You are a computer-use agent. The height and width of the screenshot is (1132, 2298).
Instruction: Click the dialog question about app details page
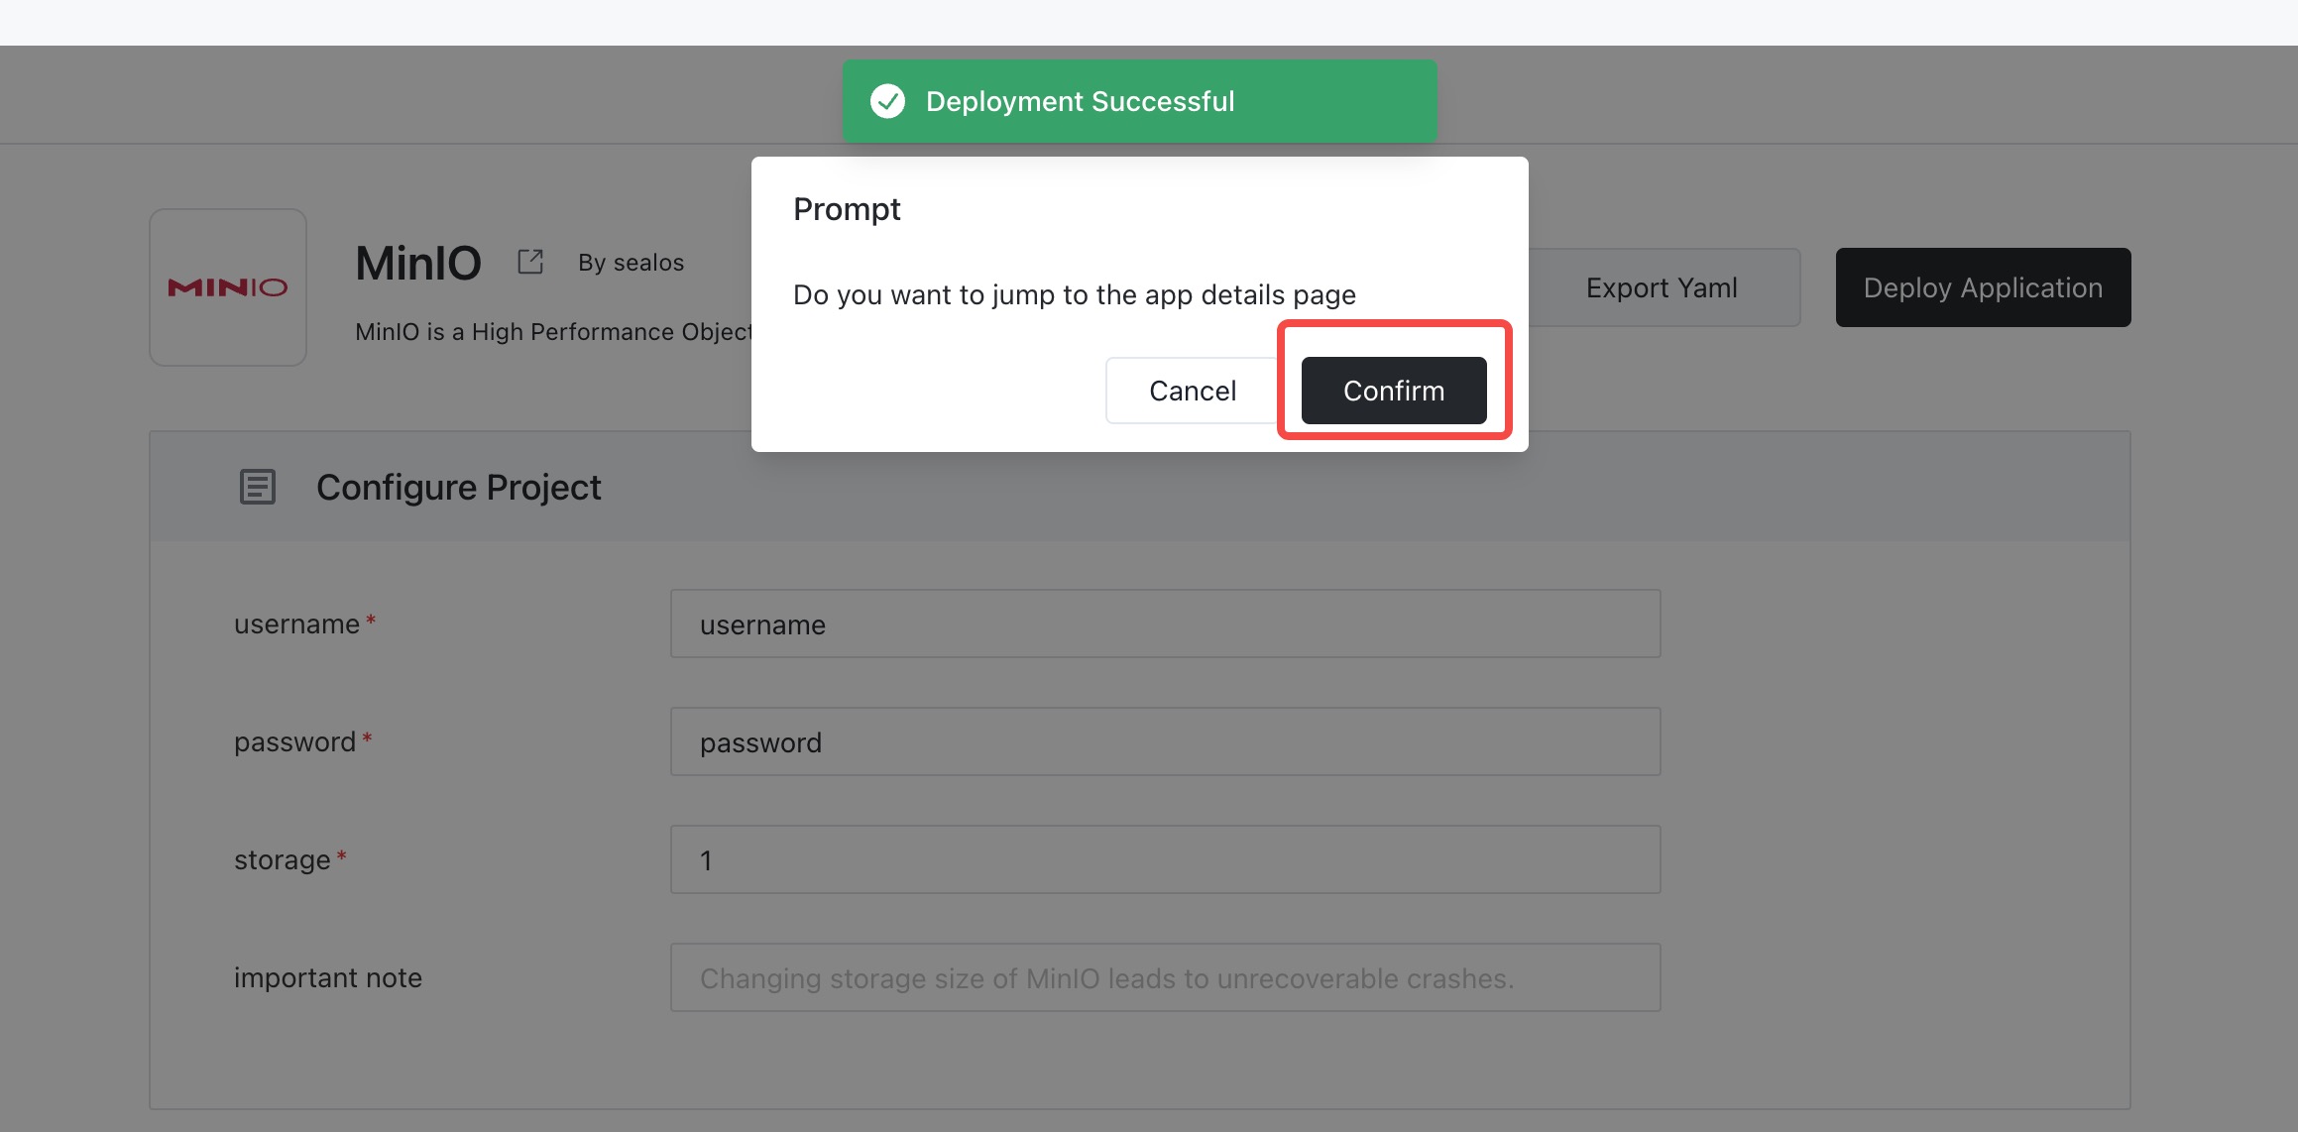[x=1075, y=295]
